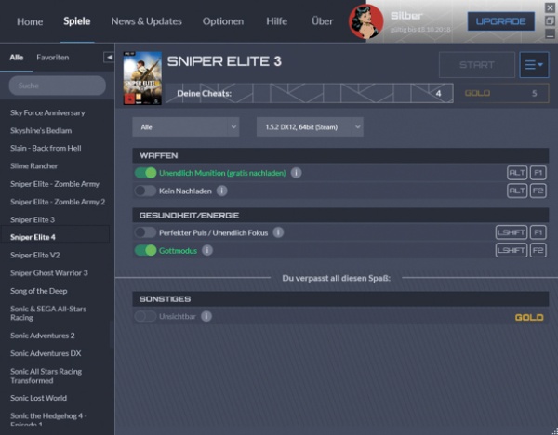Screen dimensions: 558x435
Task: Open the Alle category dropdown
Action: coord(186,127)
